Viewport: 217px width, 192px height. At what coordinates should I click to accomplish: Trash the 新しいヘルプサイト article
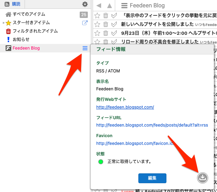click(106, 24)
